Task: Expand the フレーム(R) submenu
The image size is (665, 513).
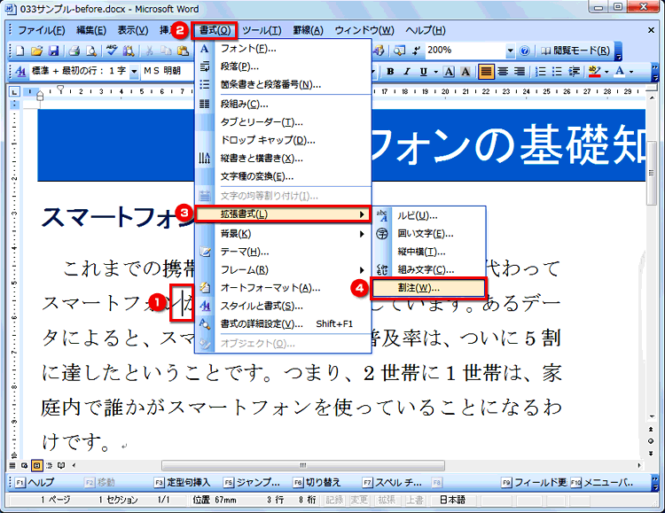Action: point(283,269)
